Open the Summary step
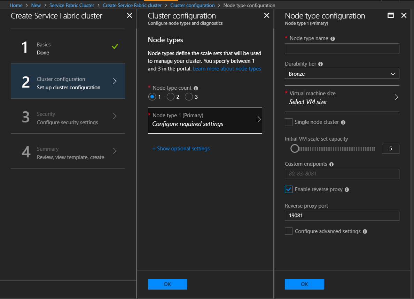This screenshot has width=414, height=299. [68, 153]
